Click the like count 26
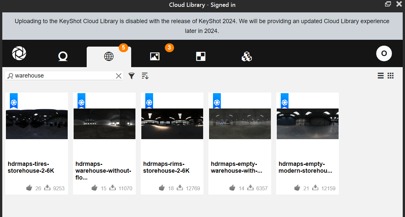405x217 pixels. (x=38, y=188)
